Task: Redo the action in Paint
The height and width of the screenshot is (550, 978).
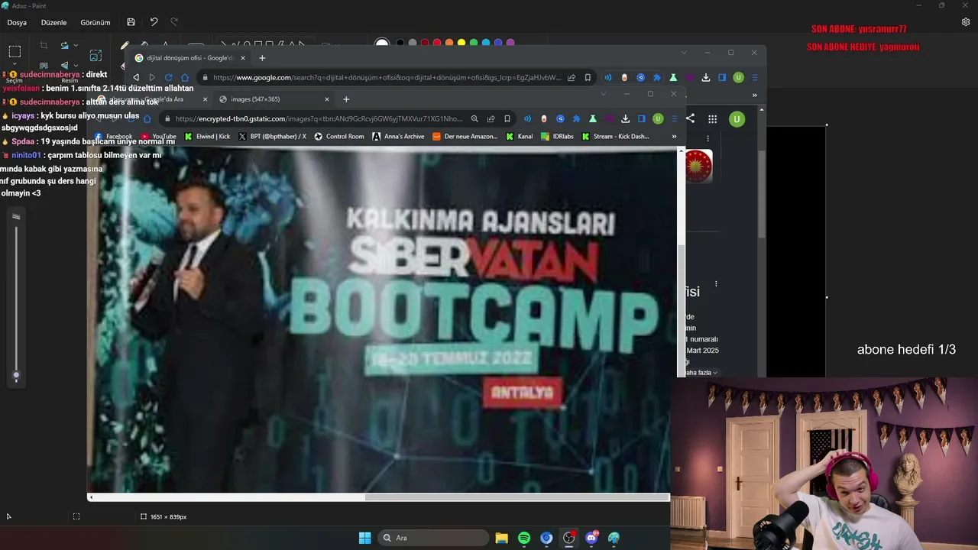Action: pyautogui.click(x=174, y=22)
